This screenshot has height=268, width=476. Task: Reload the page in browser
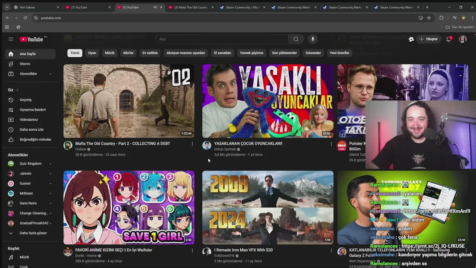(x=25, y=18)
